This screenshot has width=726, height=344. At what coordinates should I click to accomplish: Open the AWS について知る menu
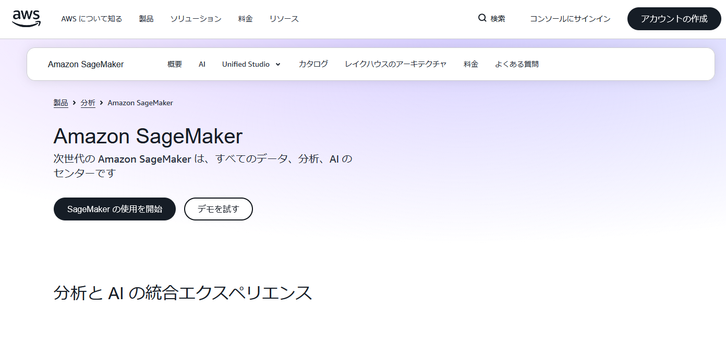[92, 18]
